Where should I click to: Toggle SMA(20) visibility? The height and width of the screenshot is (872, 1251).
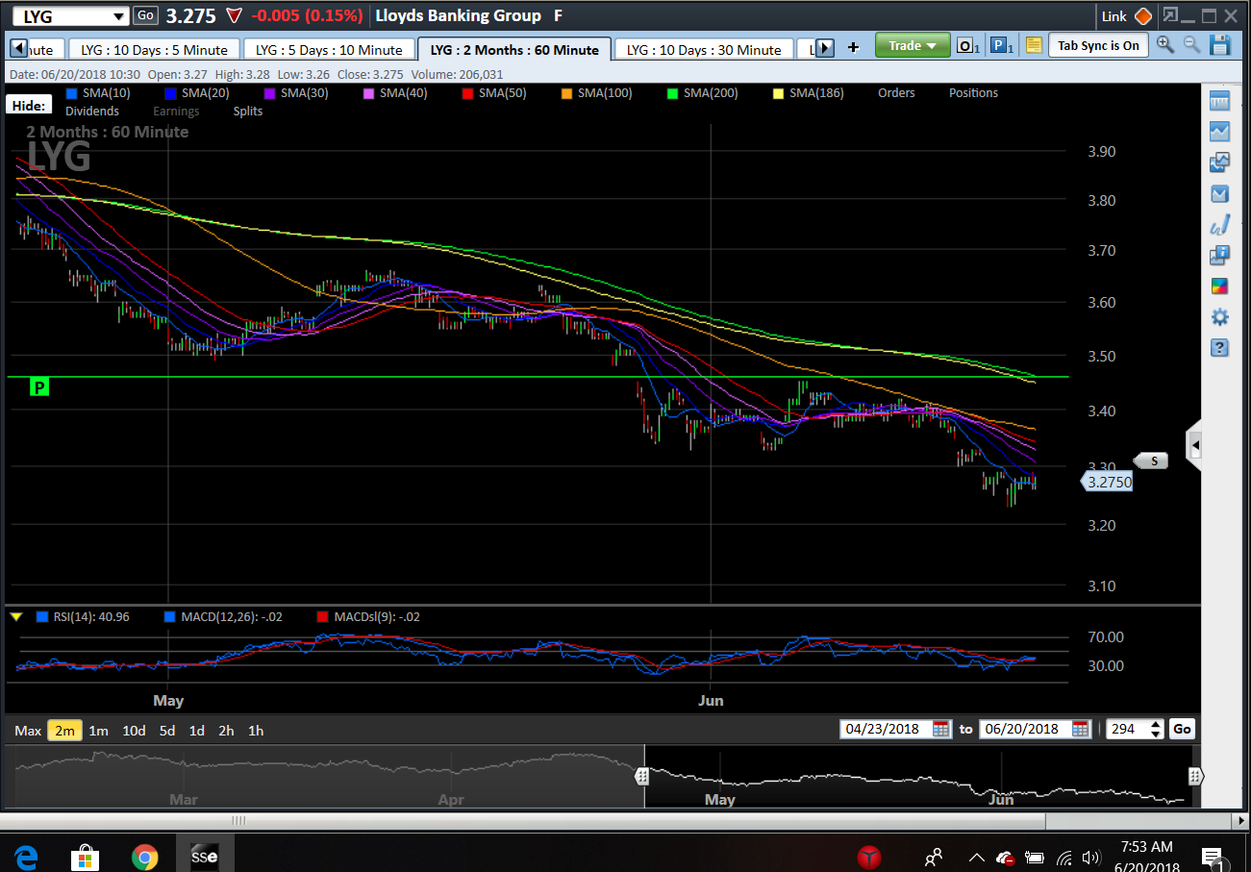pos(195,93)
